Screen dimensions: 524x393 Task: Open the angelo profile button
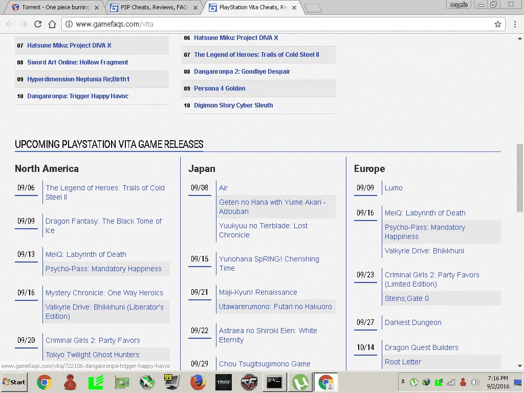[459, 4]
